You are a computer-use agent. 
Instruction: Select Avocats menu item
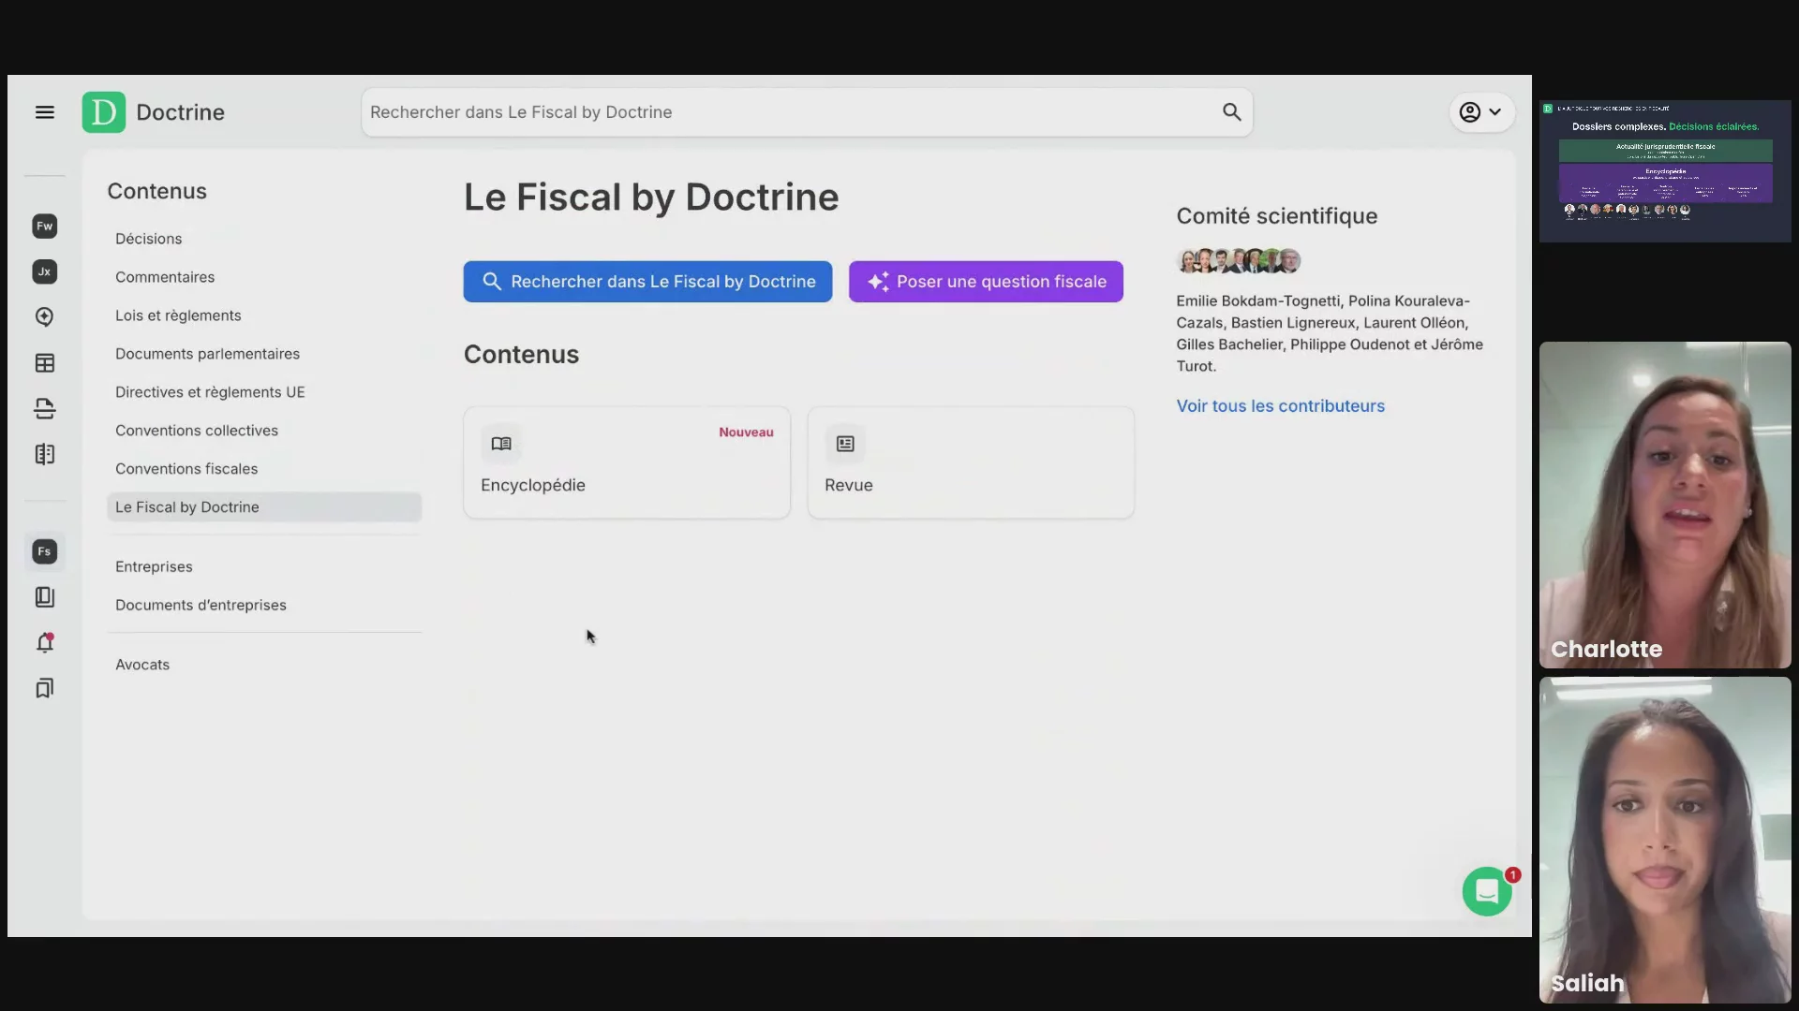pyautogui.click(x=142, y=665)
